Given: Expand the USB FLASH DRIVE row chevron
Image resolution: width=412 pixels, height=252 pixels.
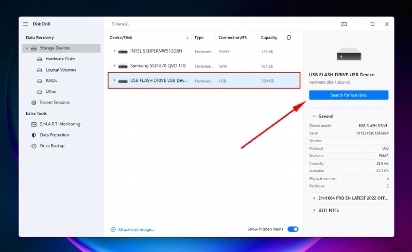Looking at the screenshot, I should (114, 80).
